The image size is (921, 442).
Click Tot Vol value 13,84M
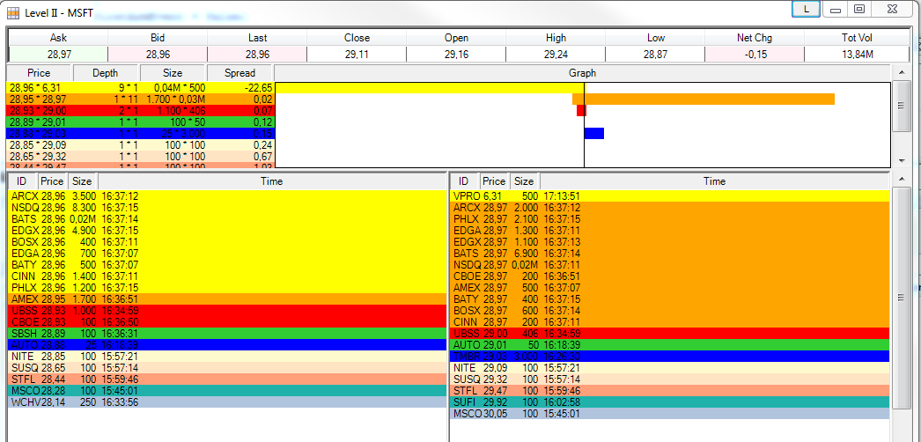click(x=857, y=55)
